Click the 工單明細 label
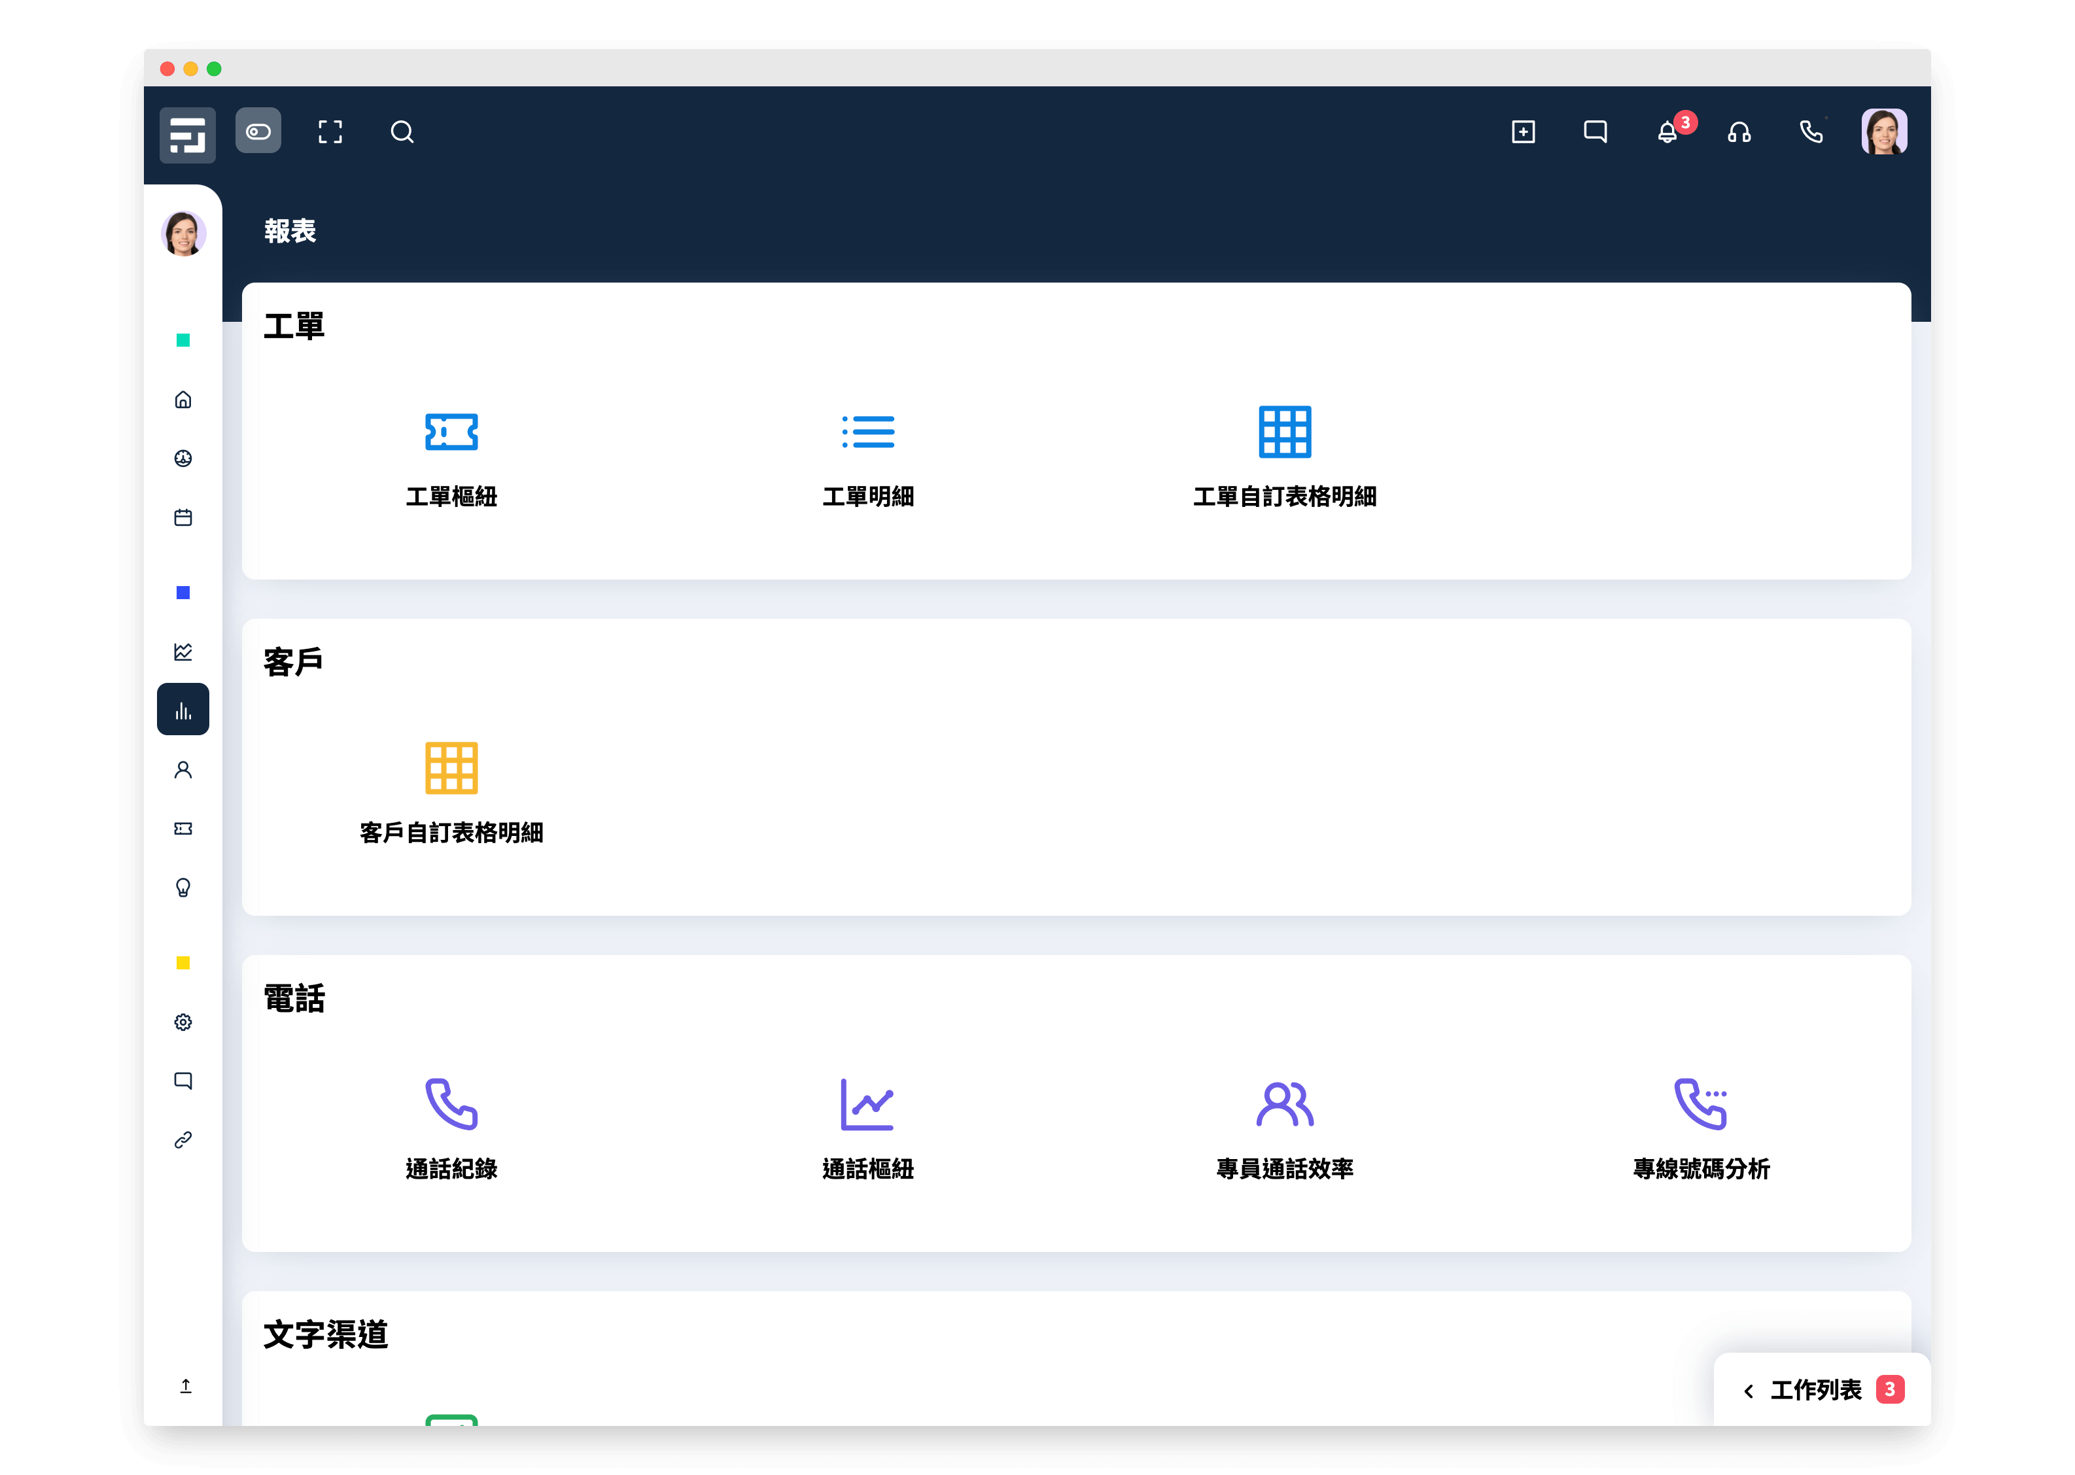Image resolution: width=2075 pixels, height=1475 pixels. point(868,497)
